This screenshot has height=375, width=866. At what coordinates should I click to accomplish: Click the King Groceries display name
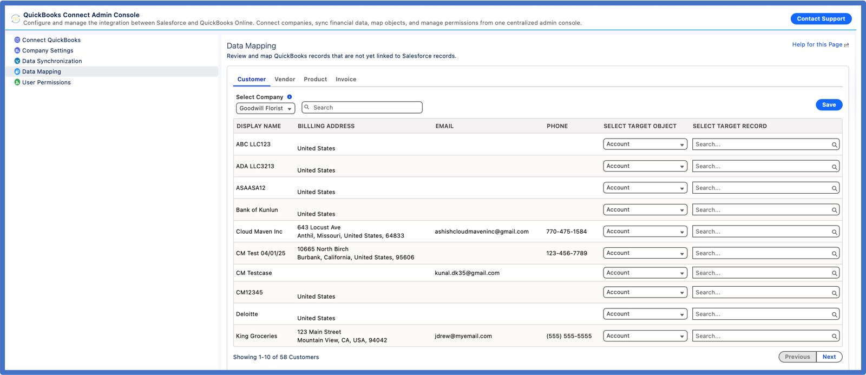pos(257,336)
